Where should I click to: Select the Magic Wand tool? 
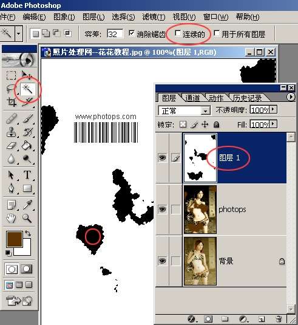[27, 89]
